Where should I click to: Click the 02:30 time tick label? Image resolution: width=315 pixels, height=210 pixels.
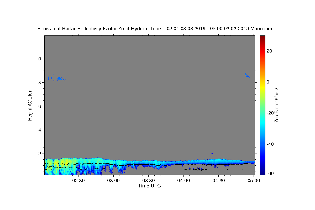(x=78, y=181)
